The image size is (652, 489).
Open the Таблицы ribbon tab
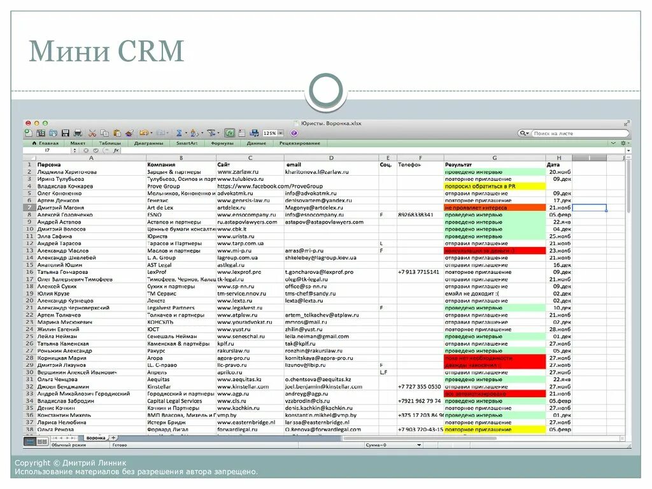[x=110, y=143]
